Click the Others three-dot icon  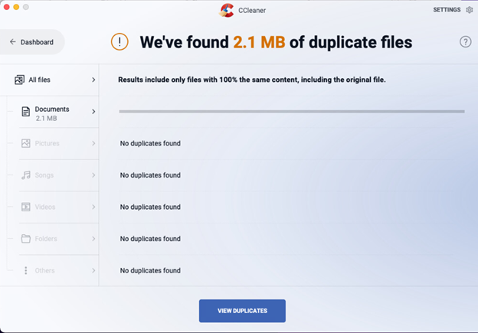point(26,270)
